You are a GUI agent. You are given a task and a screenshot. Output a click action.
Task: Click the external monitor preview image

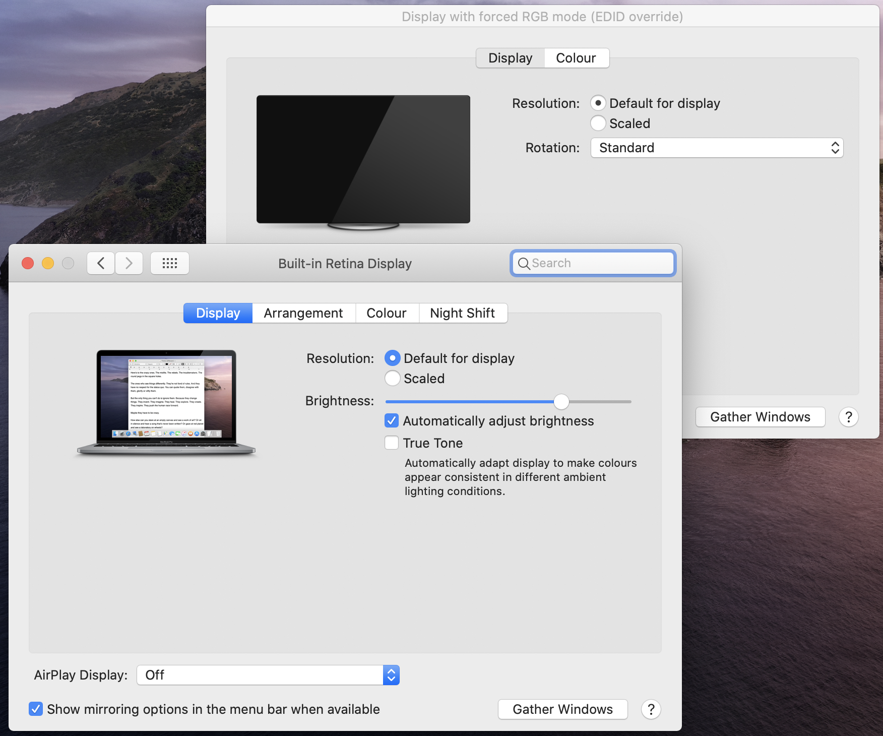coord(363,160)
